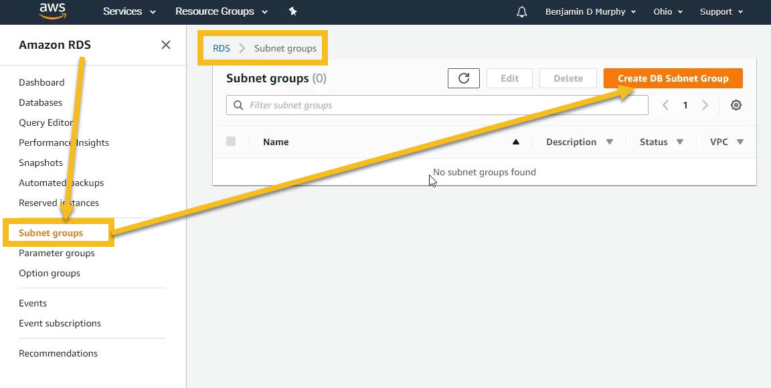Image resolution: width=771 pixels, height=388 pixels.
Task: Toggle the select-all checkbox
Action: pyautogui.click(x=231, y=142)
